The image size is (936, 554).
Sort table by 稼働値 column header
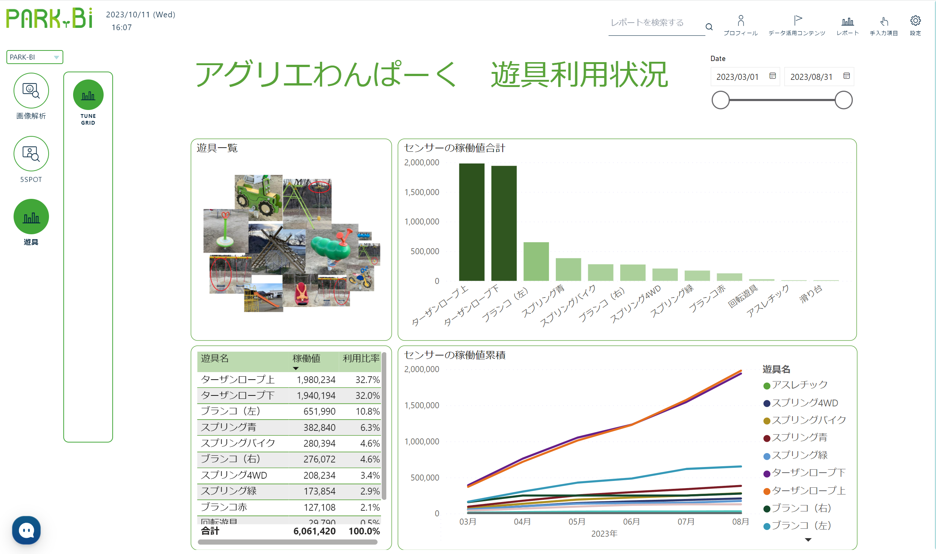[306, 358]
